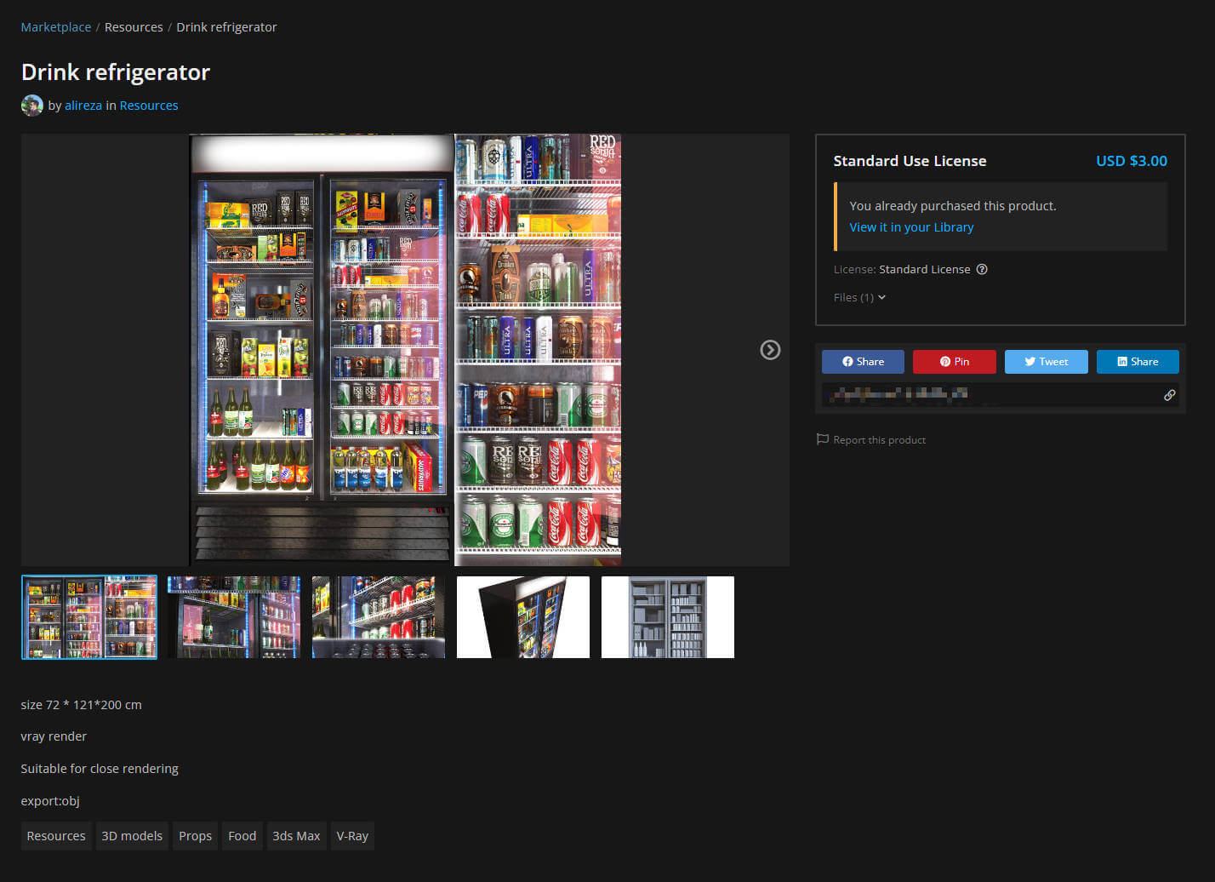The image size is (1215, 882).
Task: Open Resources breadcrumb link
Action: 134,27
